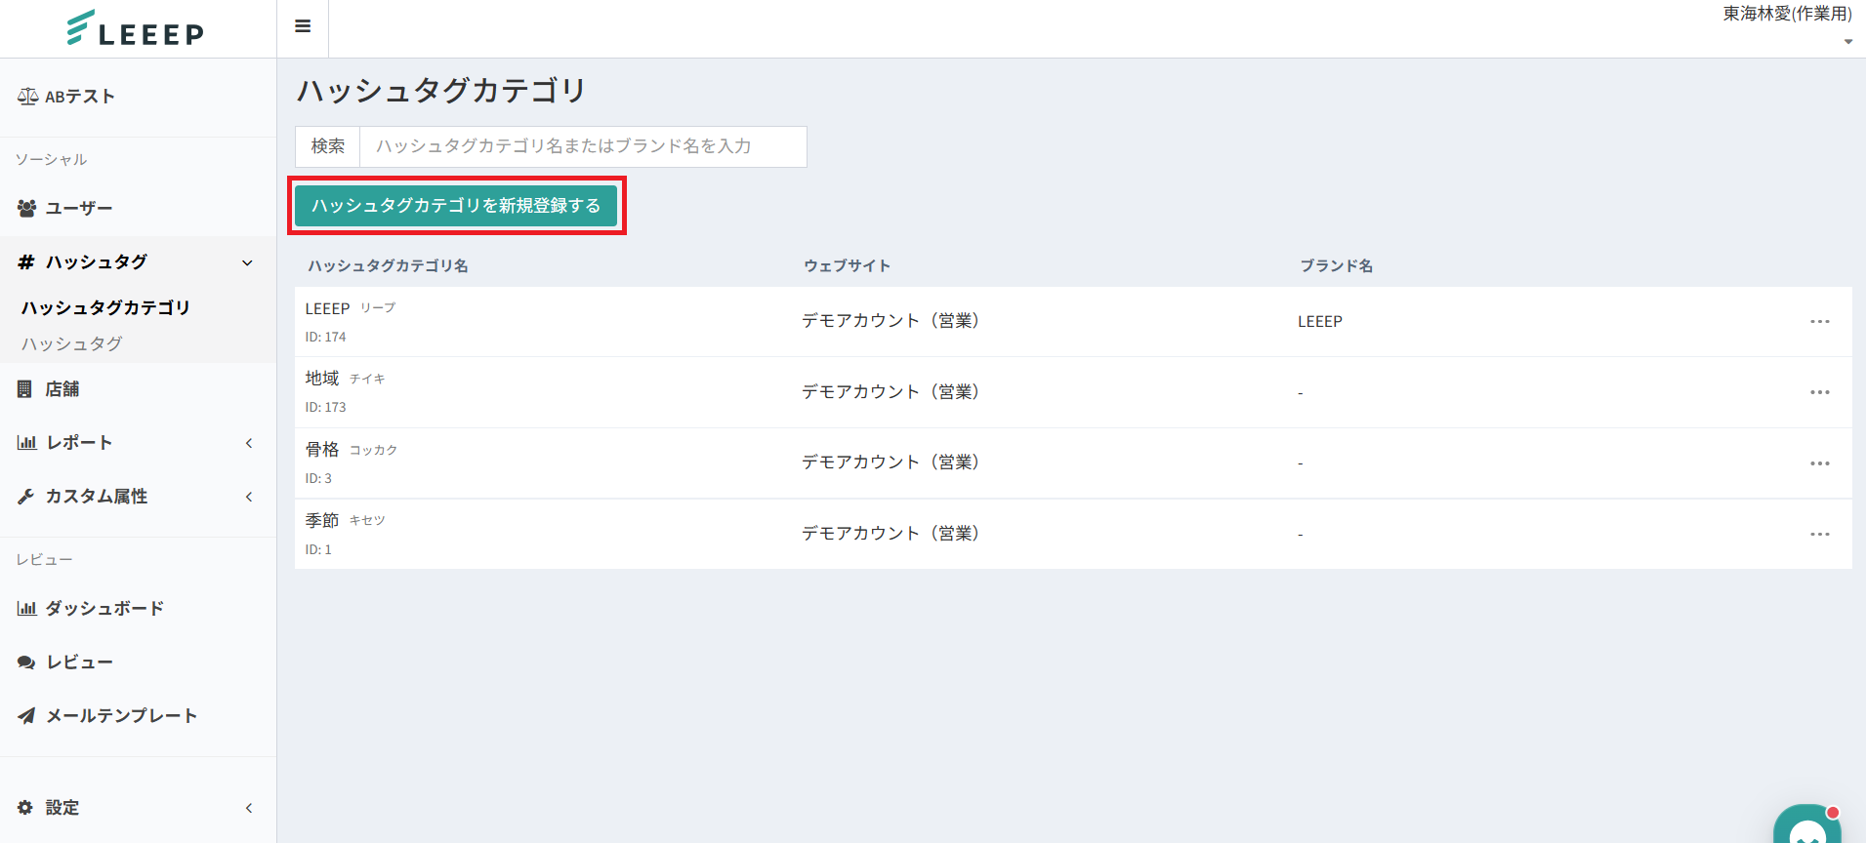Click ハッシュタグカテゴリを新規登録する button
1866x843 pixels.
pyautogui.click(x=456, y=206)
